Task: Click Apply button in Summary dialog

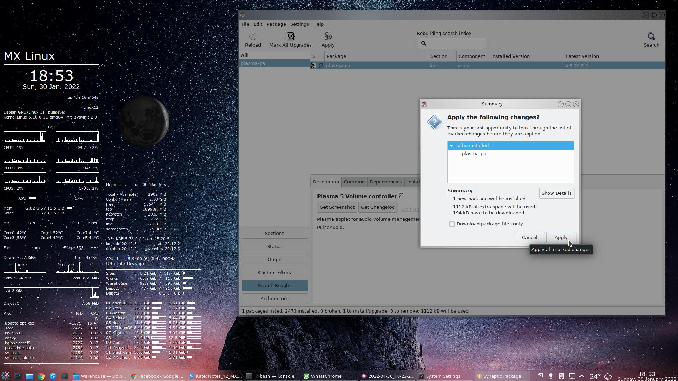Action: [x=561, y=237]
